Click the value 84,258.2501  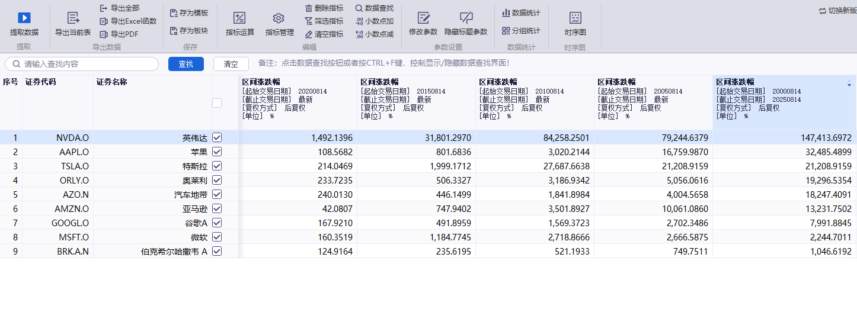coord(566,137)
